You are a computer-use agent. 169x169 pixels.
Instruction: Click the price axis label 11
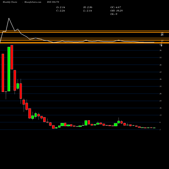(161, 115)
